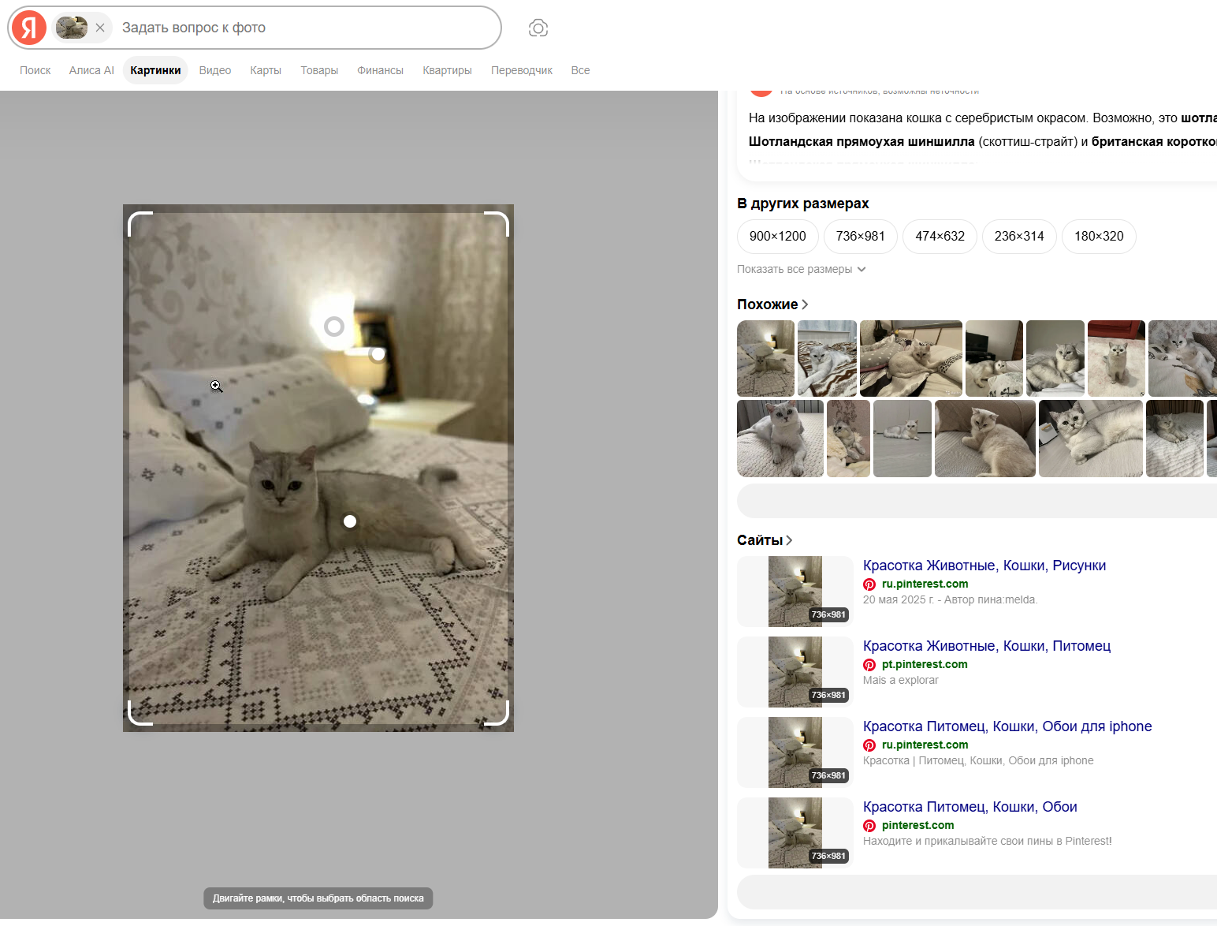This screenshot has height=926, width=1217.
Task: Open the Переводчик tab
Action: coord(522,70)
